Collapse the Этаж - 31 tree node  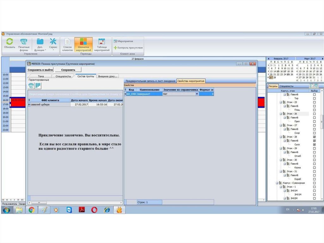point(281,171)
